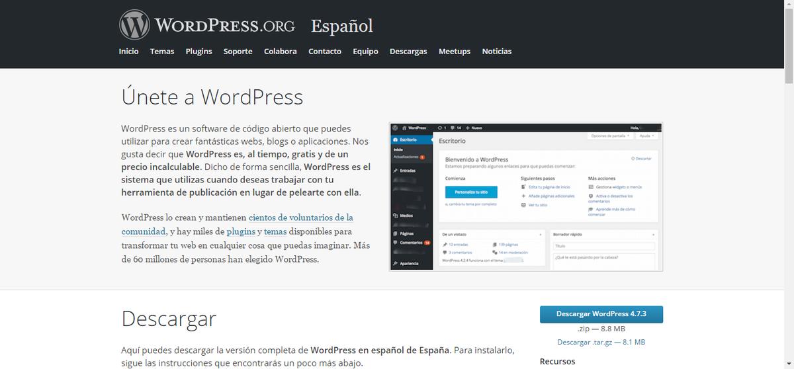The image size is (794, 369).
Task: Click the Únete a WordPress heading
Action: pyautogui.click(x=212, y=97)
